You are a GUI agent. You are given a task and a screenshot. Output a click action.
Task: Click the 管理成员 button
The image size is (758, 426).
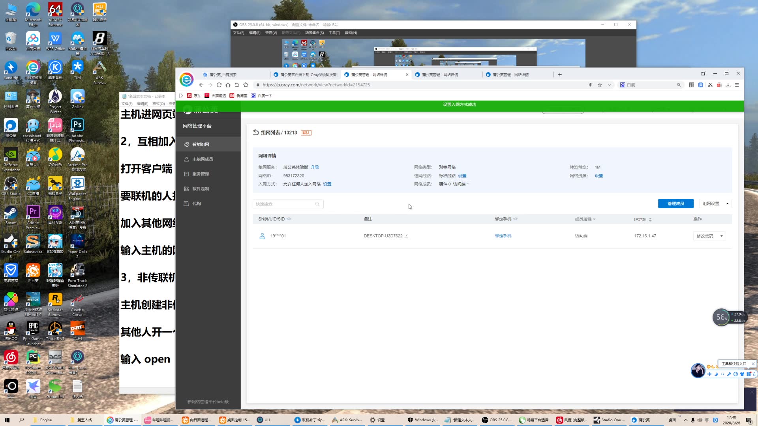pyautogui.click(x=675, y=204)
